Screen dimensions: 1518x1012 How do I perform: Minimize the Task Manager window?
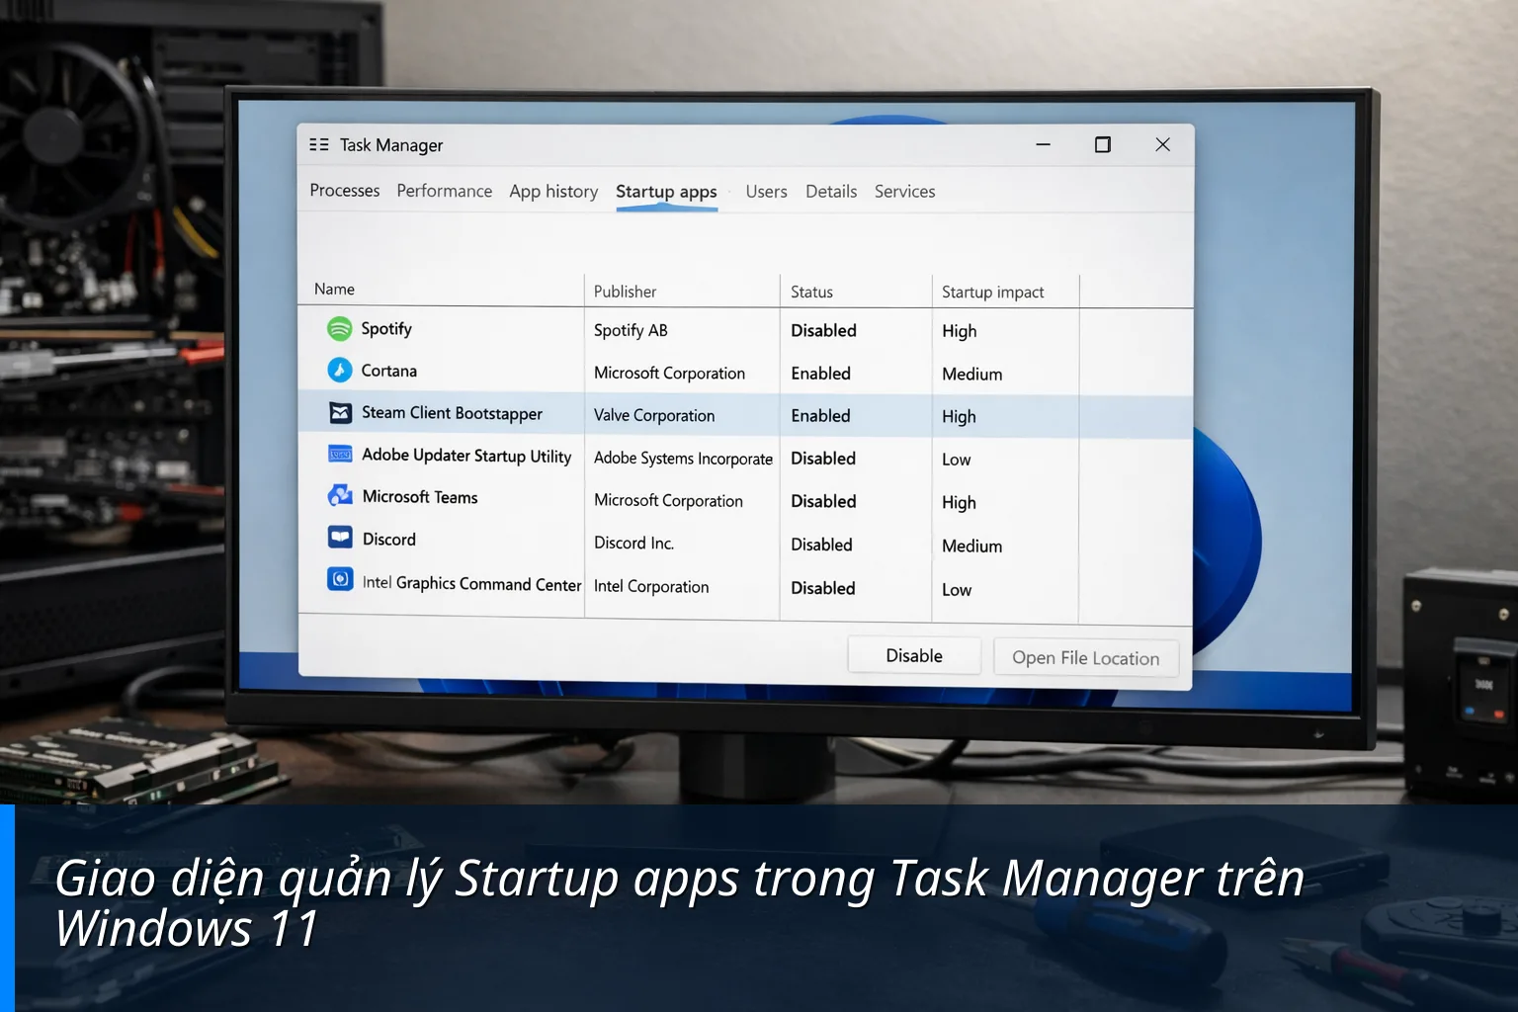click(1043, 144)
